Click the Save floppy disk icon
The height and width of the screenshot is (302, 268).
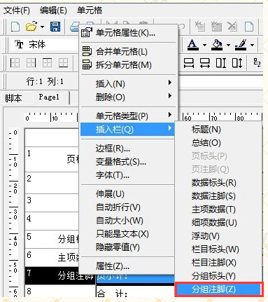pyautogui.click(x=55, y=27)
